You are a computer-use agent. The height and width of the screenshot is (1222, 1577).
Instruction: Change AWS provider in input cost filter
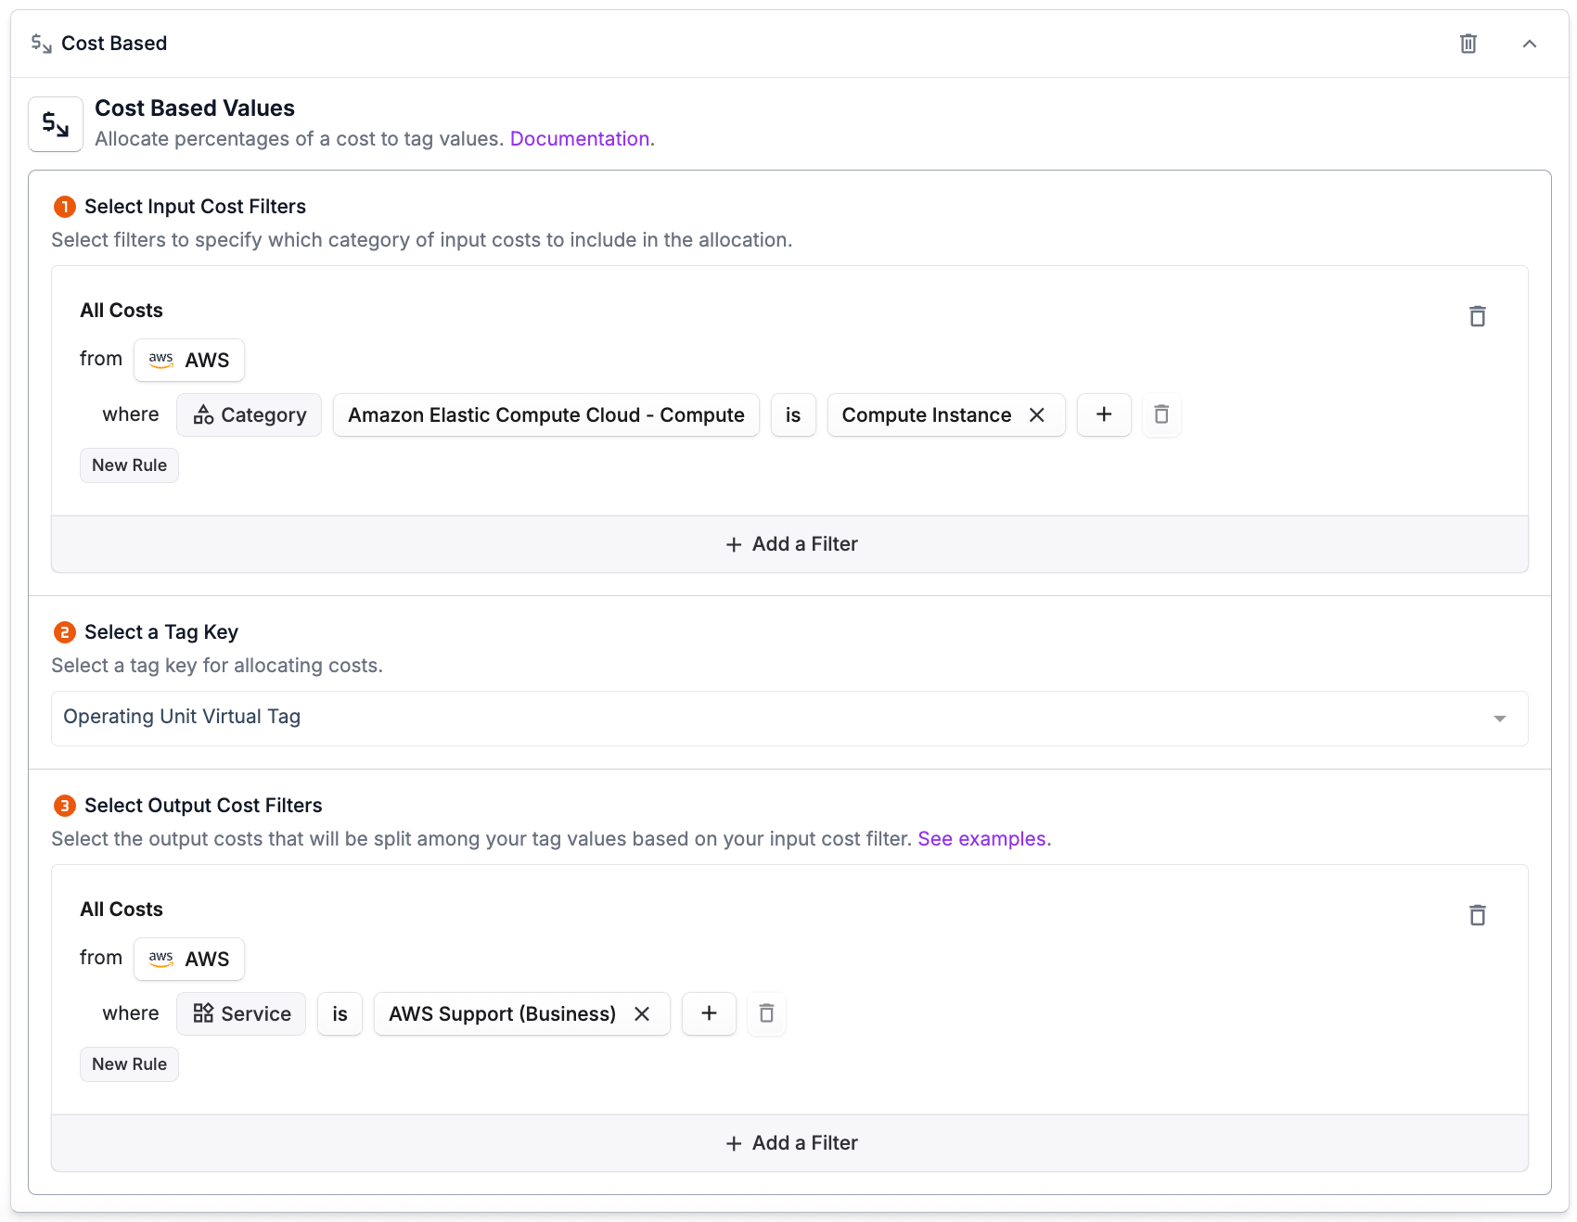(x=189, y=360)
